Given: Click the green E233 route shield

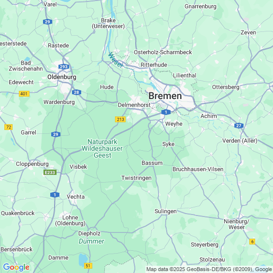Looking at the screenshot, I should coord(50,172).
